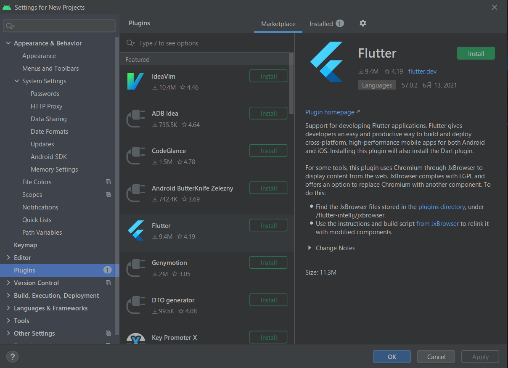Expand Build, Execution, Deployment section
Viewport: 508px width, 368px height.
tap(8, 296)
